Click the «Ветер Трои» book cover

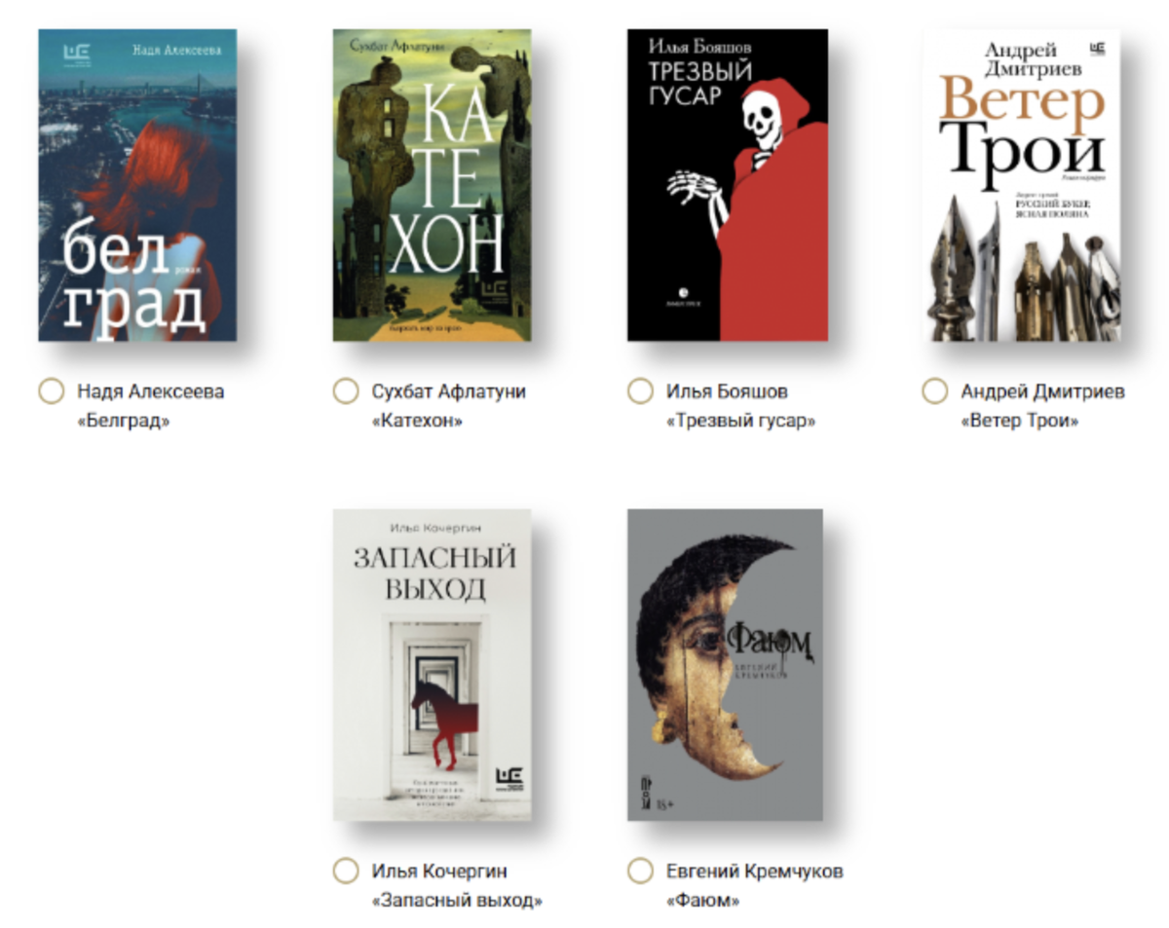[1022, 185]
